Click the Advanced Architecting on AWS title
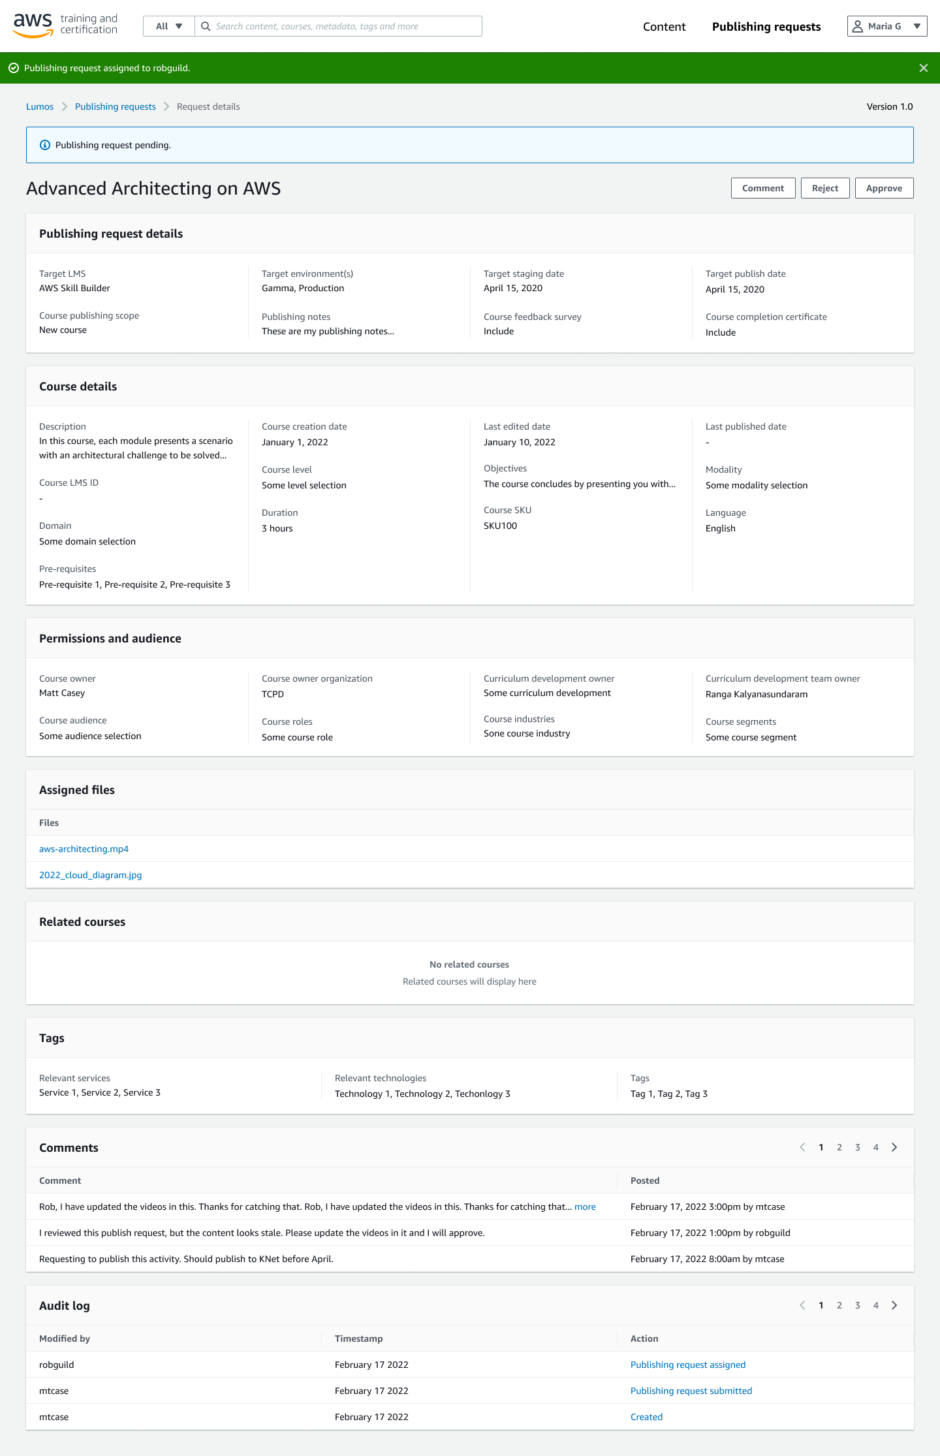The image size is (940, 1456). [153, 188]
